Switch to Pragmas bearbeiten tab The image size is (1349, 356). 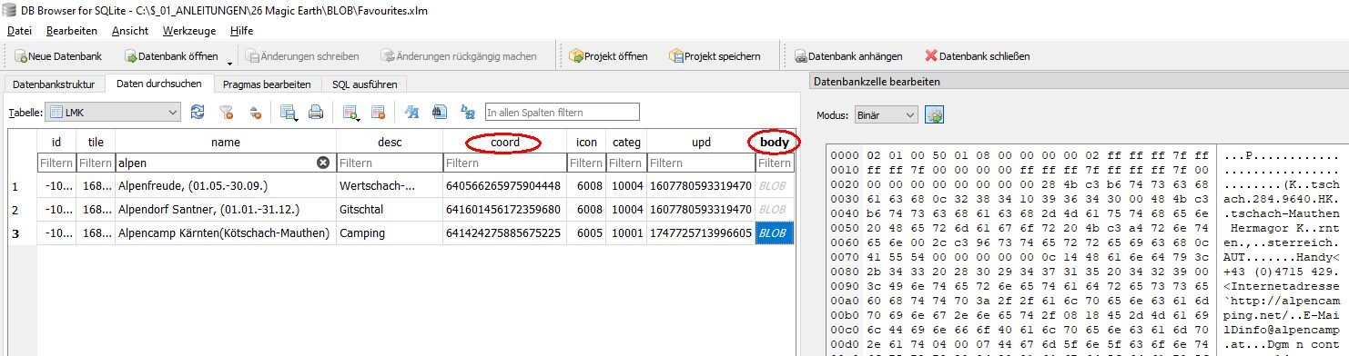[x=267, y=84]
